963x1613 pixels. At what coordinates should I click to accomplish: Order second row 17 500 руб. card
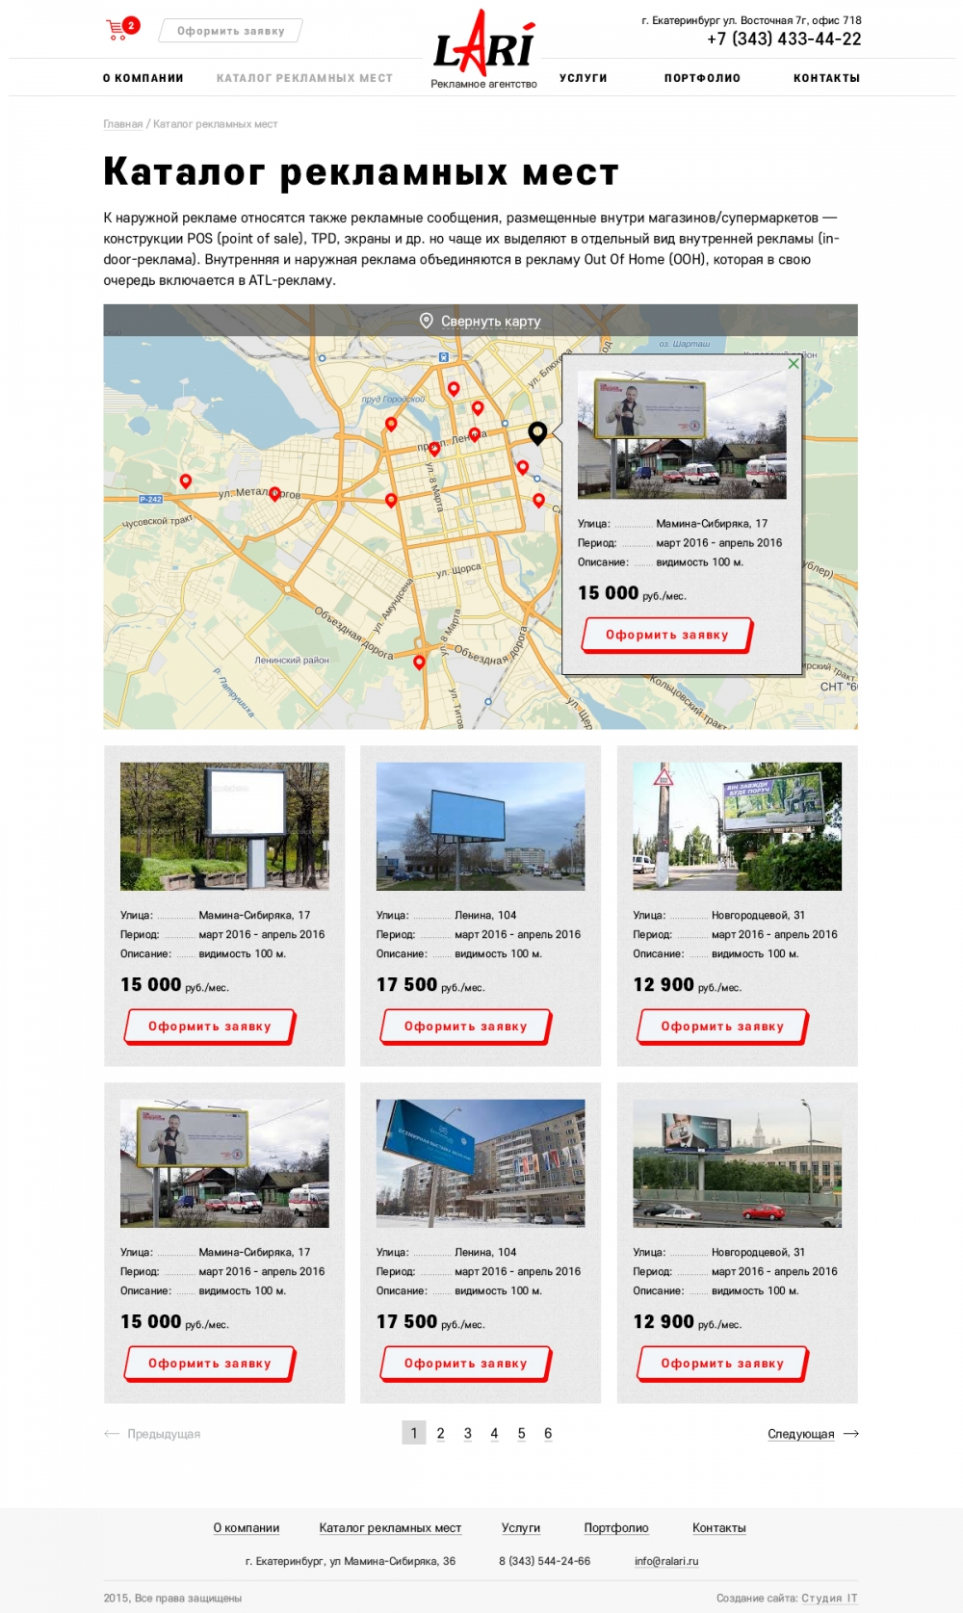(466, 1364)
